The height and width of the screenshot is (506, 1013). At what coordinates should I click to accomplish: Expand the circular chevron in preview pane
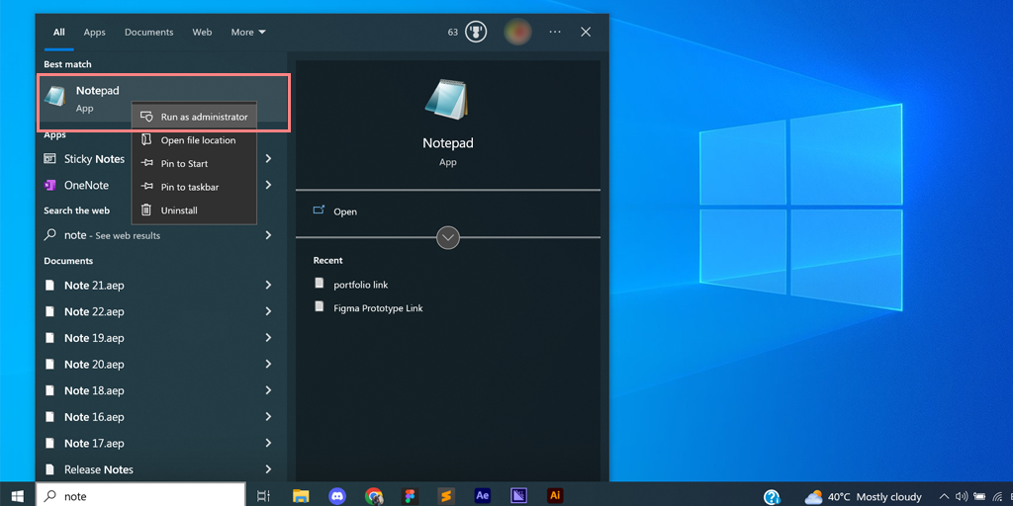[x=448, y=237]
